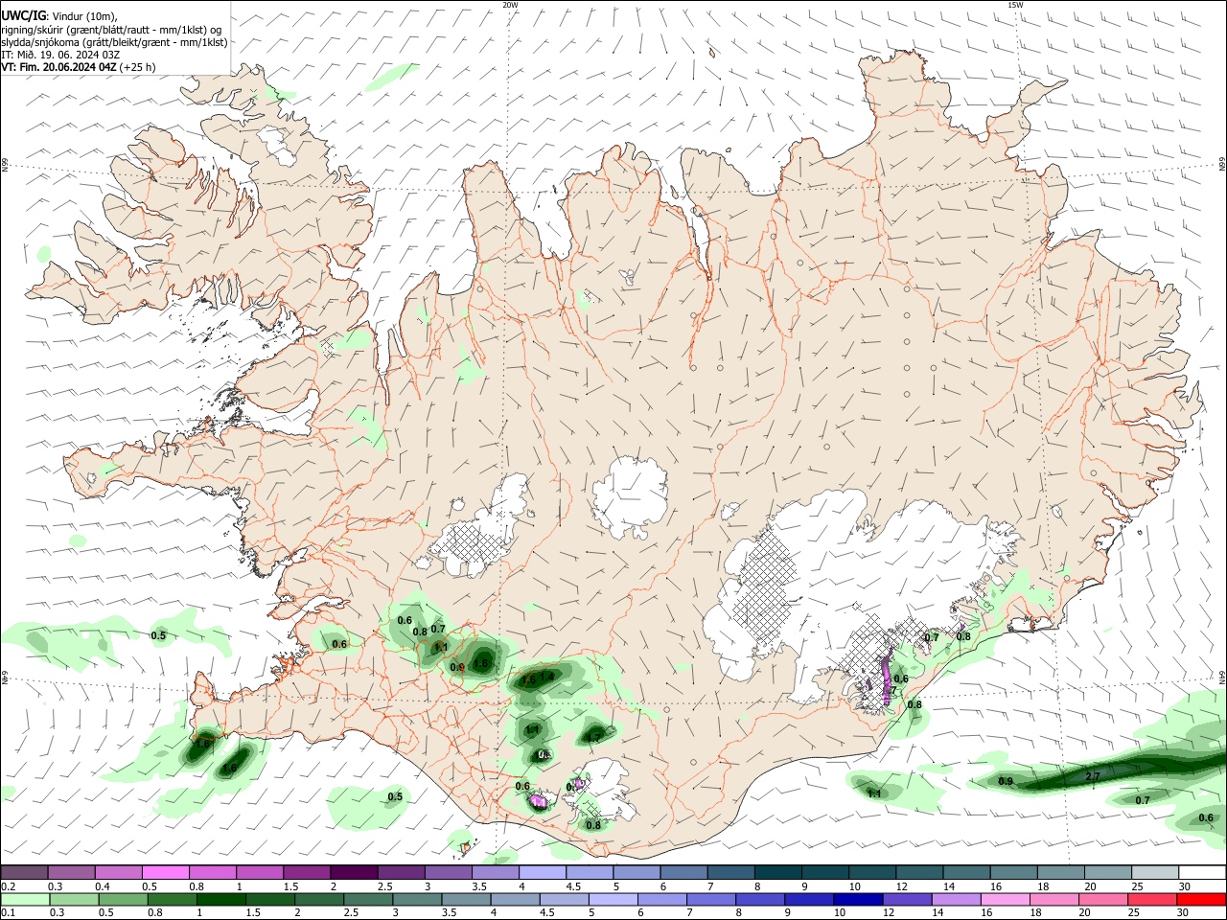The width and height of the screenshot is (1227, 920).
Task: Select the bright pink 0.5 swatch in snow legend
Action: click(x=165, y=873)
